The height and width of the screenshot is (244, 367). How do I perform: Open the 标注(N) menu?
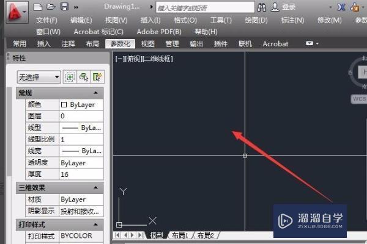click(x=292, y=20)
